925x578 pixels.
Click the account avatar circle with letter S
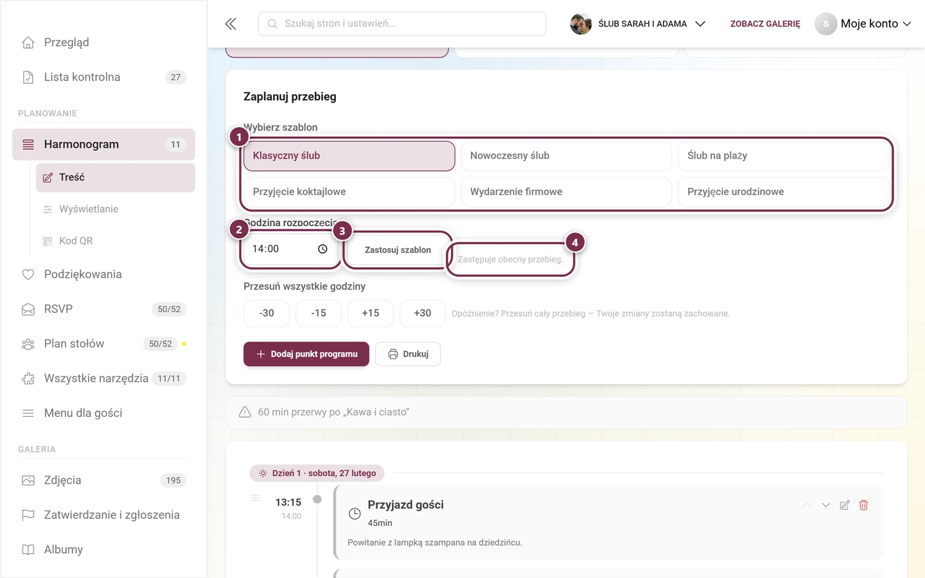coord(826,24)
